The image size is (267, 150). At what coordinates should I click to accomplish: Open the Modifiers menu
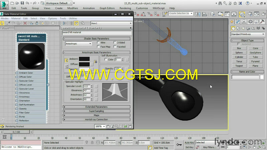[x=72, y=8]
